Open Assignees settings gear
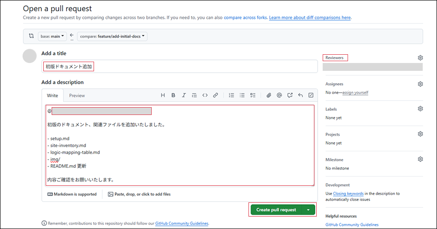 [x=420, y=84]
